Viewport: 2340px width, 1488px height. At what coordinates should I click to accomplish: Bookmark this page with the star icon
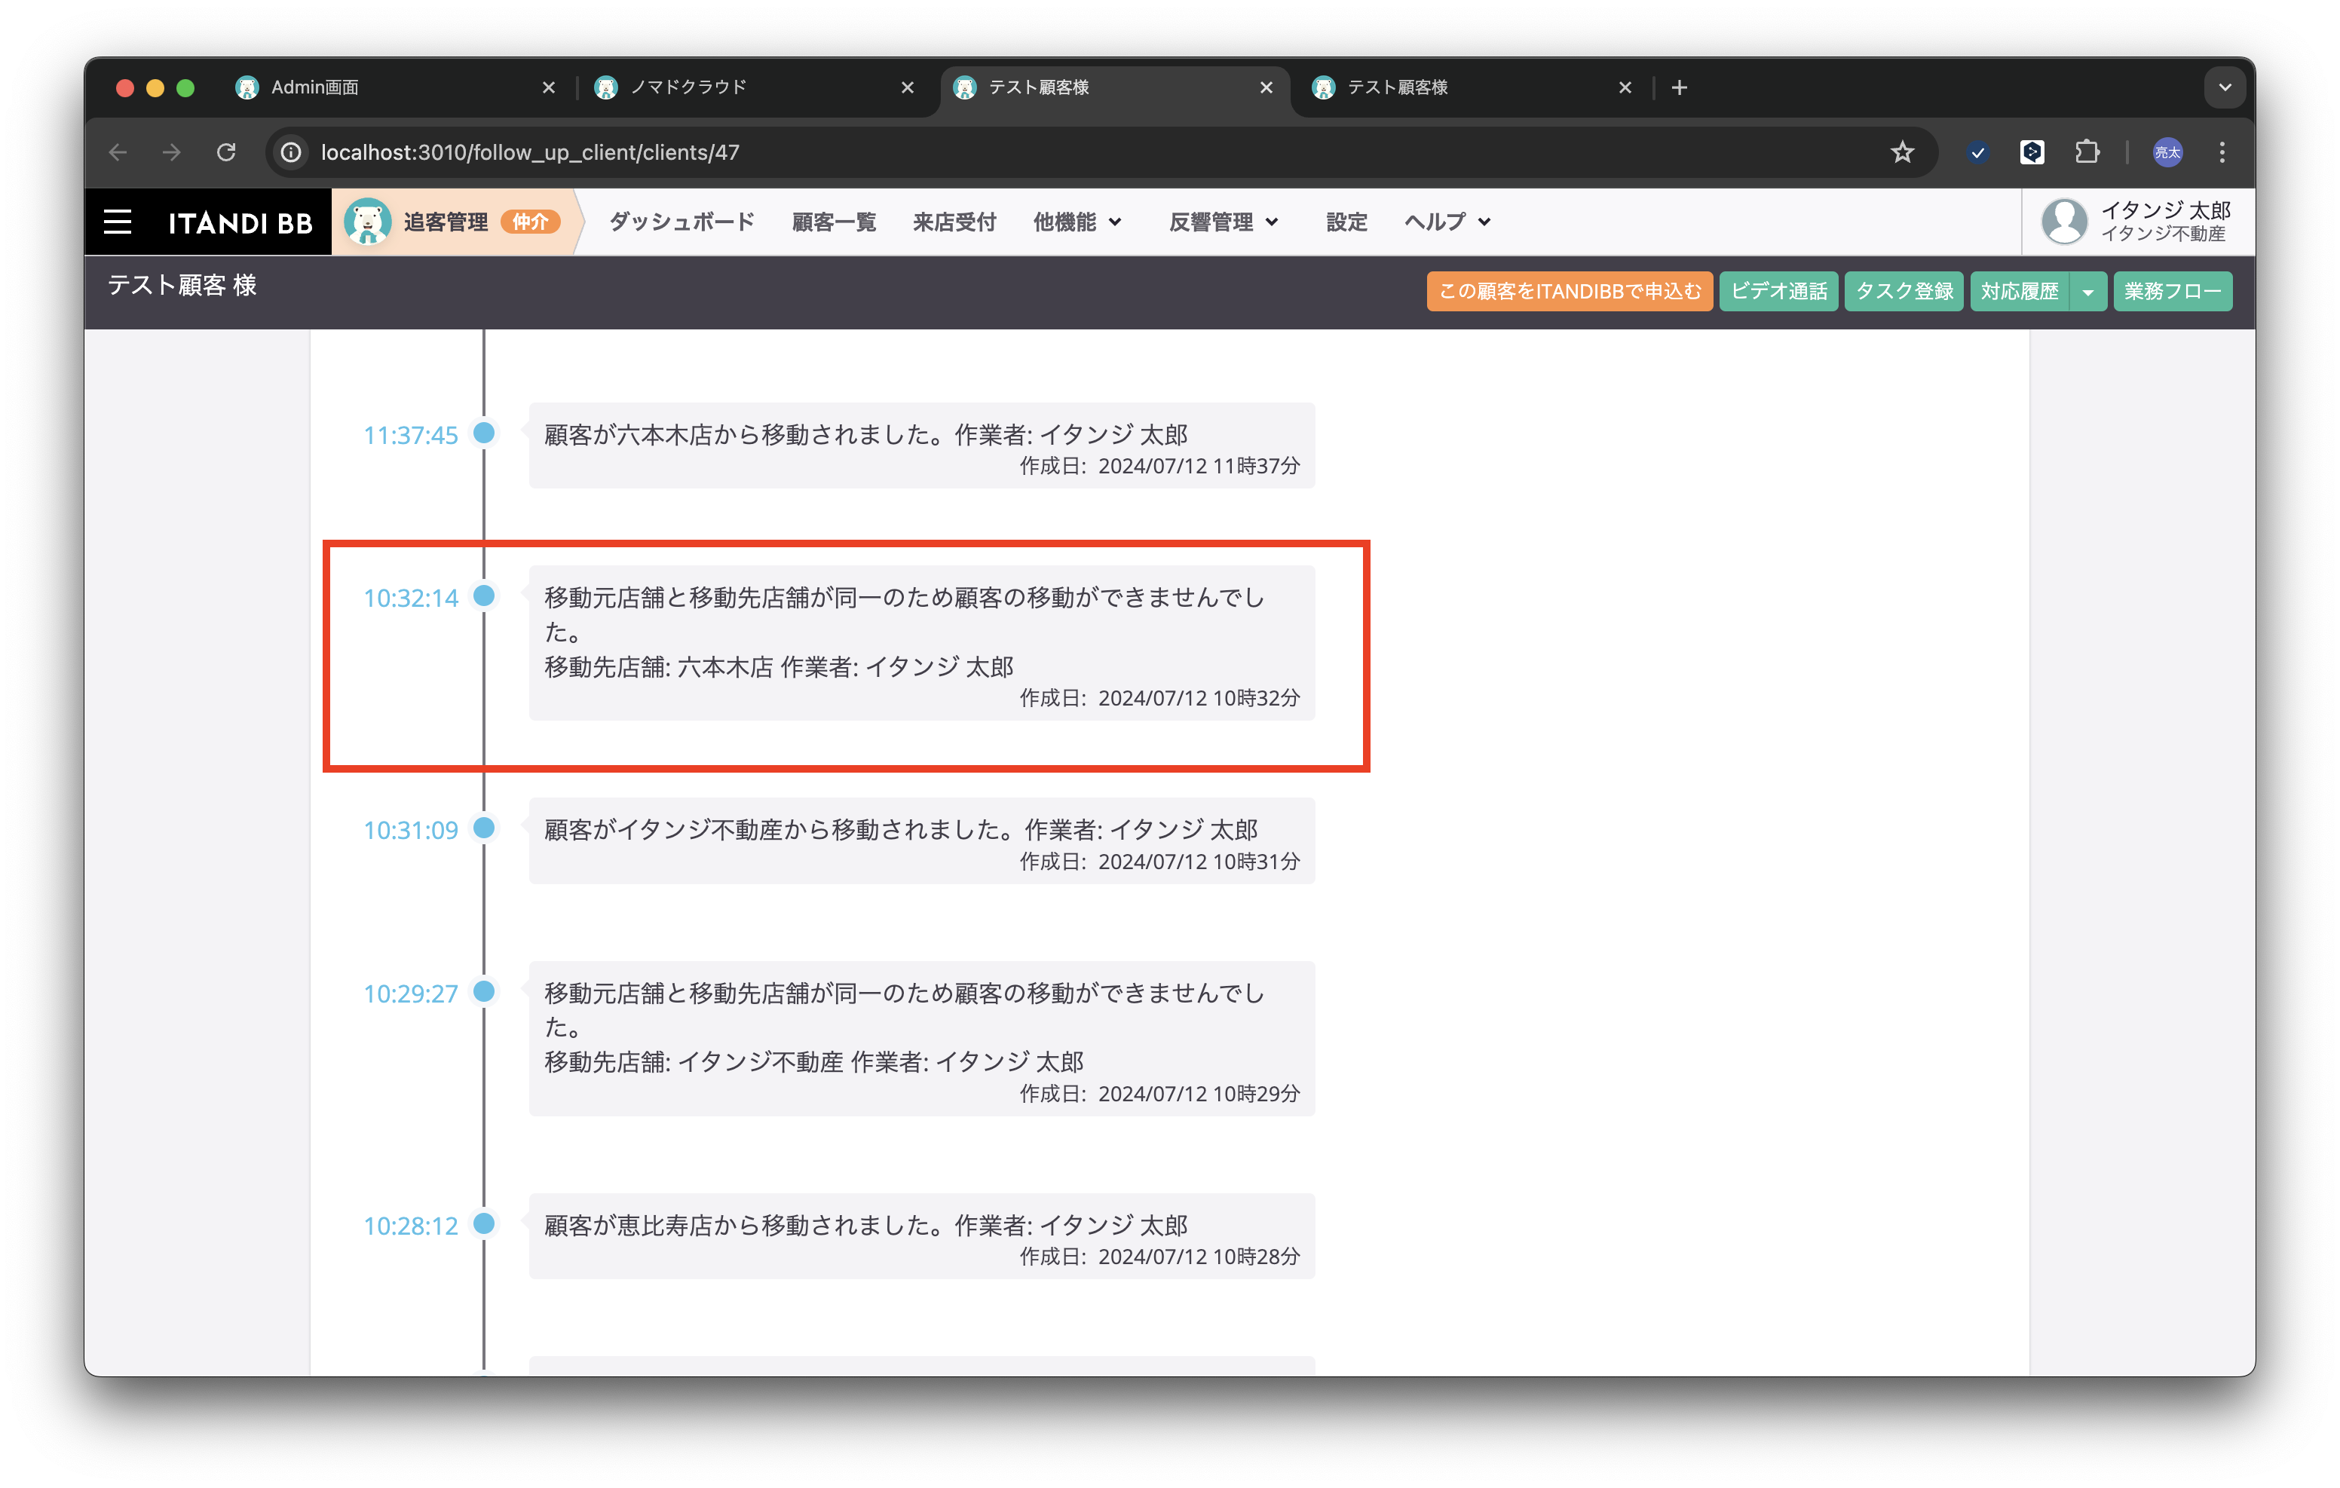coord(1902,152)
